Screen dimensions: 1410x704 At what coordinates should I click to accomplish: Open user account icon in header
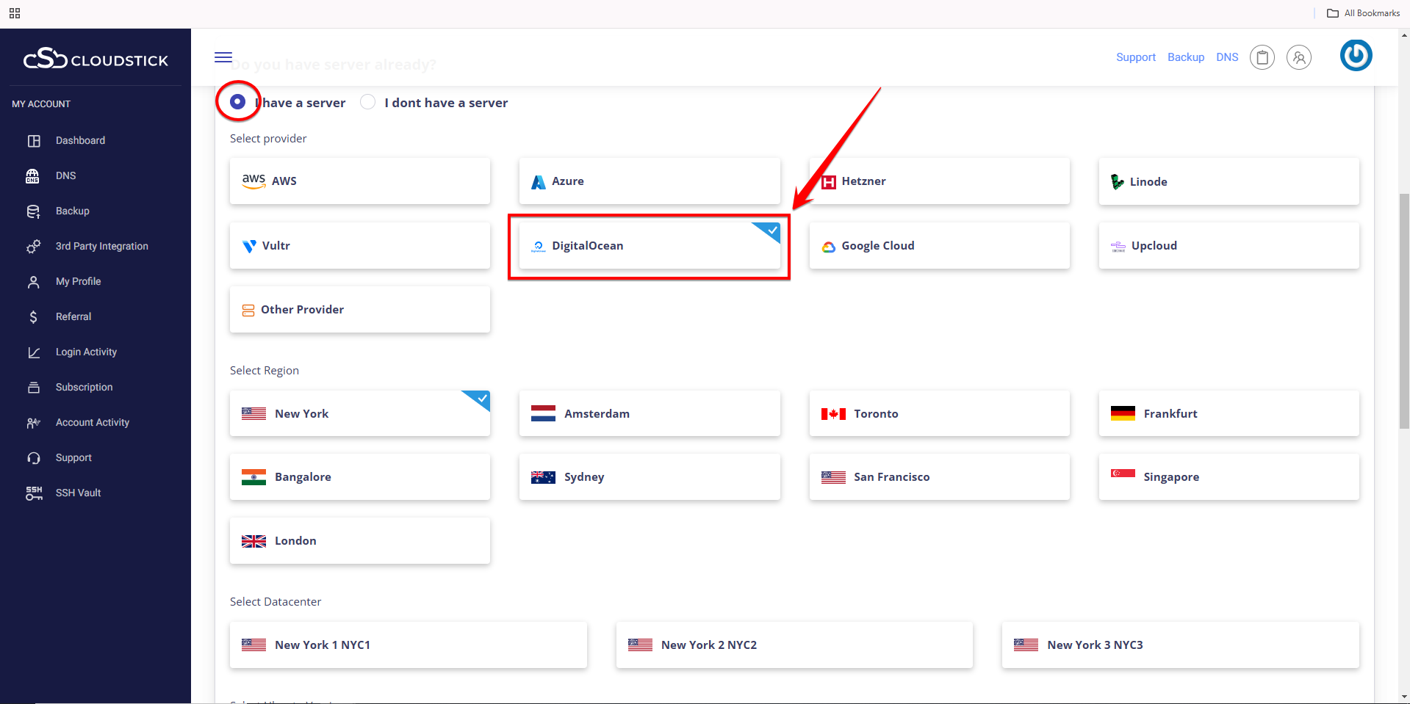(1298, 57)
